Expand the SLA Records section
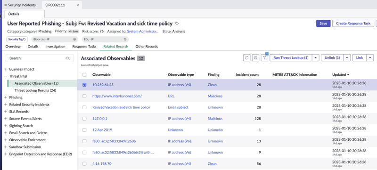377x170 pixels. pos(6,112)
